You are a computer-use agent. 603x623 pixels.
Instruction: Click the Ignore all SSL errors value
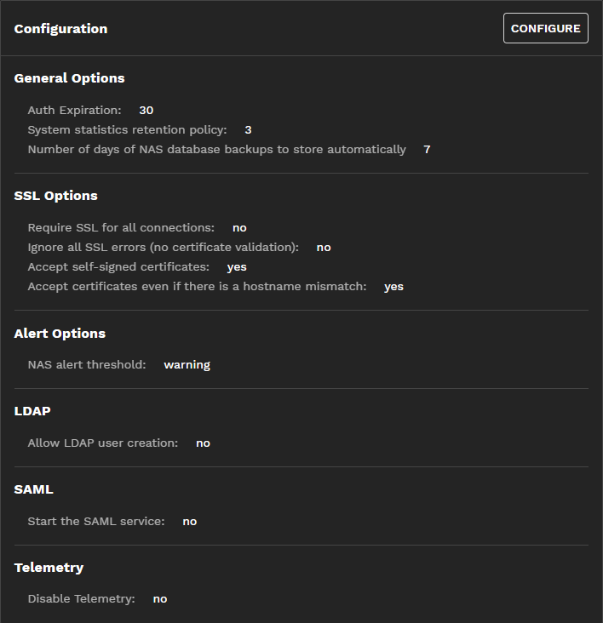(x=324, y=248)
